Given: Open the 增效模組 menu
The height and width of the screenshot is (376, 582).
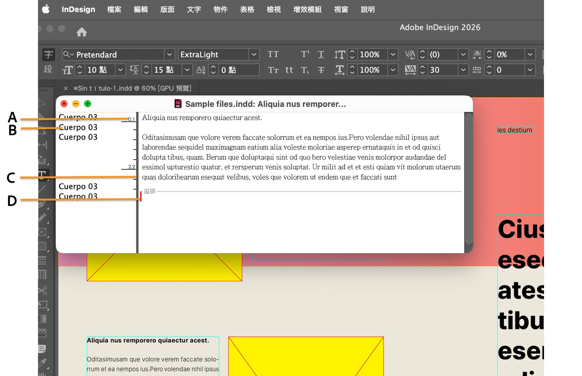Looking at the screenshot, I should [307, 9].
